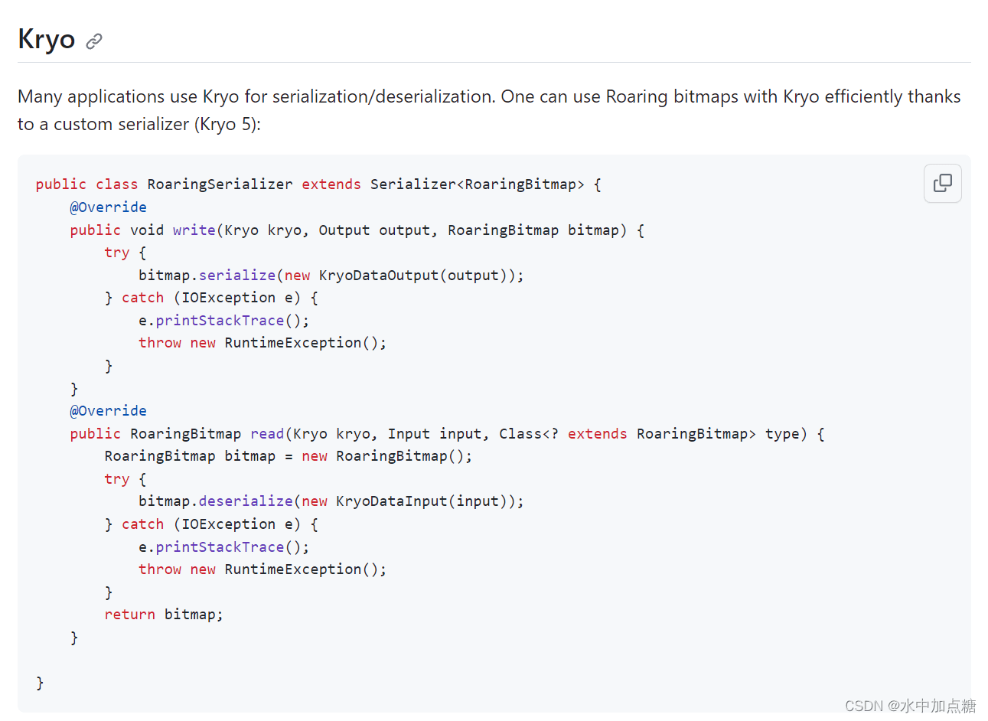This screenshot has height=721, width=988.
Task: Click the paragraph line starting "Many applications use Kryo"
Action: click(x=489, y=96)
